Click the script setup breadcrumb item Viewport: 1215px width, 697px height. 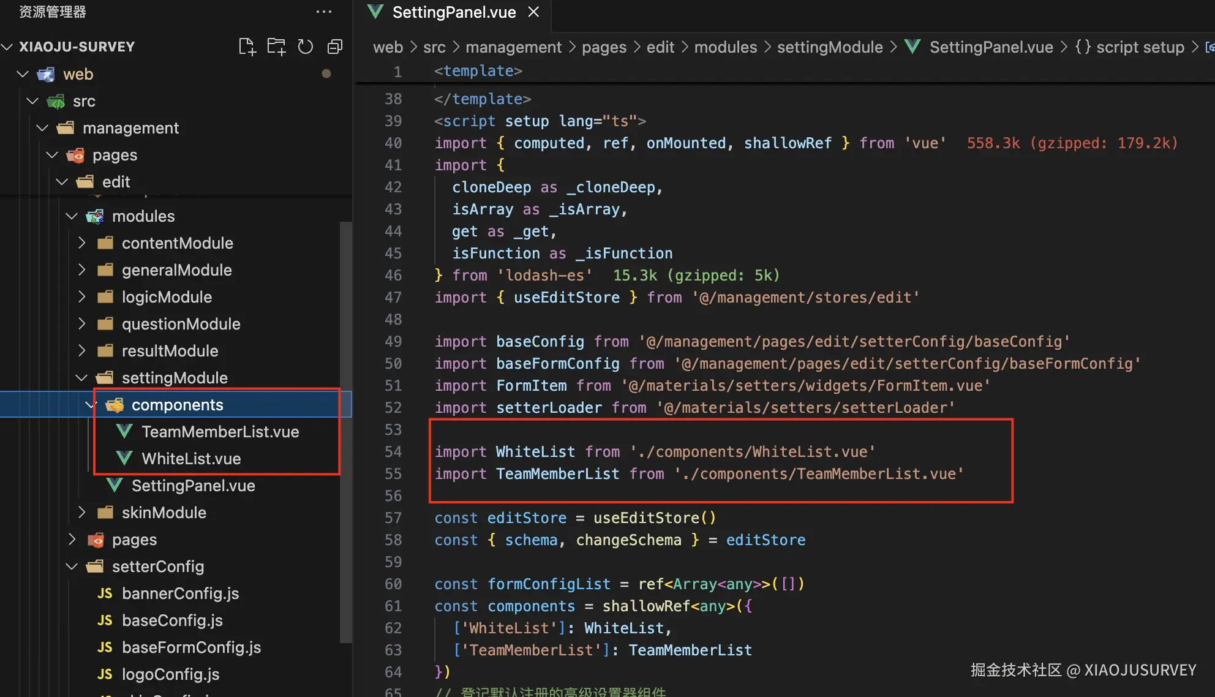[1140, 47]
